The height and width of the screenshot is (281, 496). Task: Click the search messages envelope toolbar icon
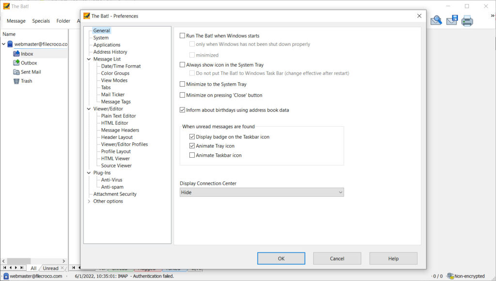(436, 20)
